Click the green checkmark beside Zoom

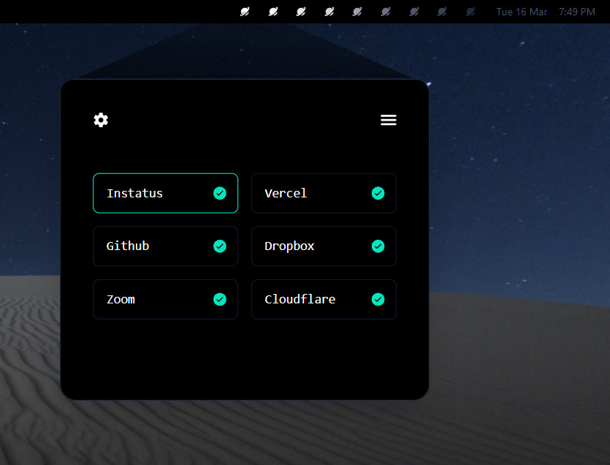(x=220, y=299)
